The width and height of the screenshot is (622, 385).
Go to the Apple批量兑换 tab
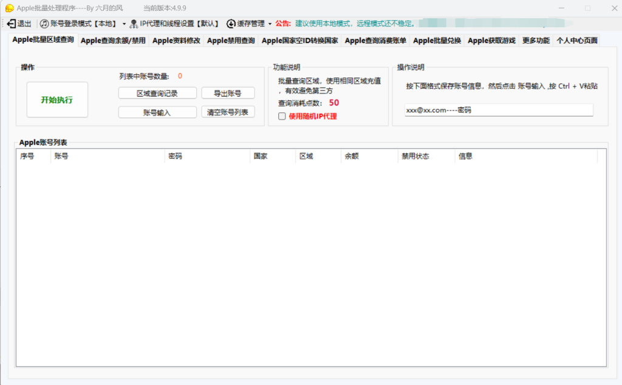437,41
